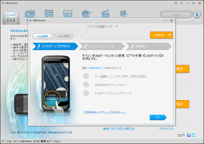Image resolution: width=204 pixels, height=144 pixels.
Task: Open the contacts/messages card icon in toolbar
Action: tap(30, 14)
